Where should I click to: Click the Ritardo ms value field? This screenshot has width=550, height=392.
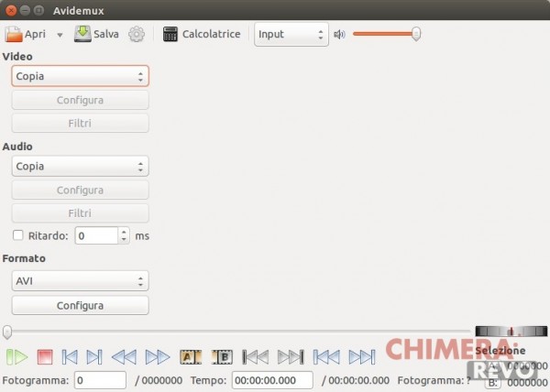[96, 235]
